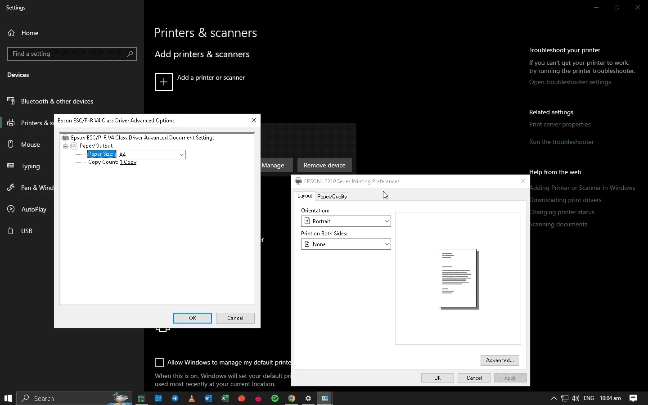
Task: Click the plus icon to add a printer
Action: coord(164,82)
